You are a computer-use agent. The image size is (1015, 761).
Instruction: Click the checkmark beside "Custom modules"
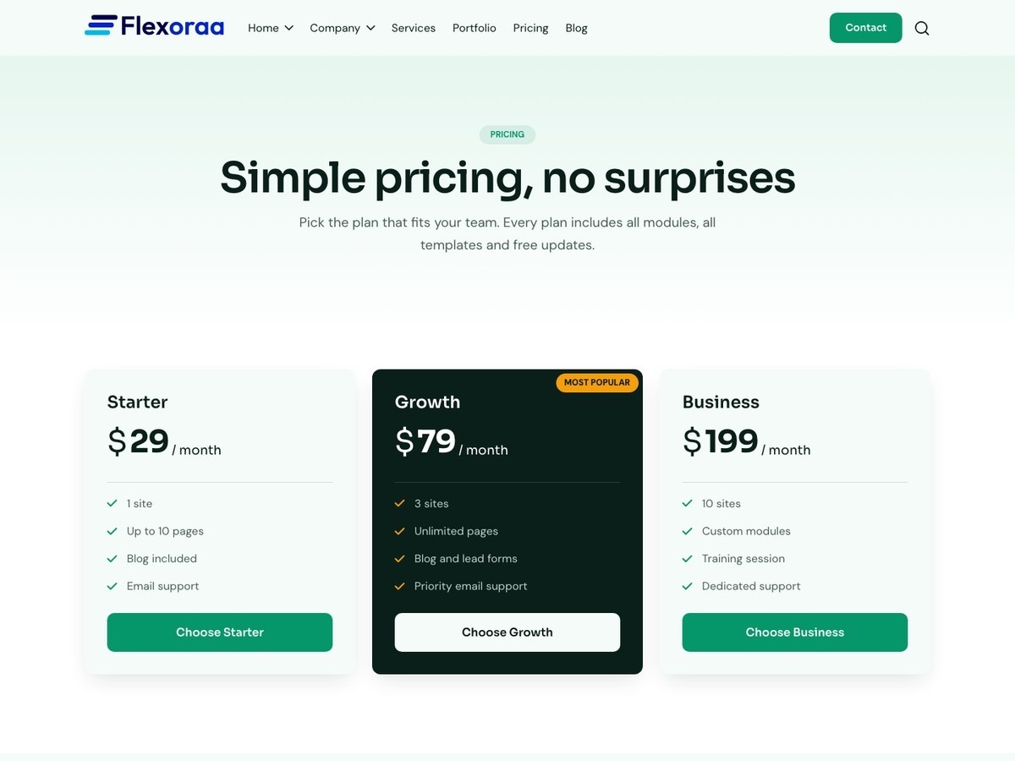(x=687, y=531)
